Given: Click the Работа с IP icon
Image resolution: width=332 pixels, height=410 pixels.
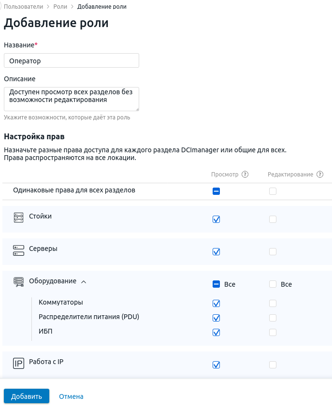Looking at the screenshot, I should pyautogui.click(x=18, y=363).
